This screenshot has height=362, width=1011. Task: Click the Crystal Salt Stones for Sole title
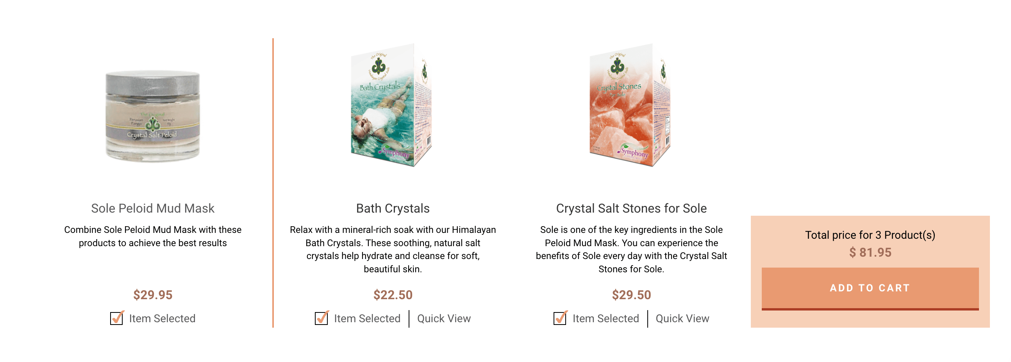pyautogui.click(x=631, y=208)
